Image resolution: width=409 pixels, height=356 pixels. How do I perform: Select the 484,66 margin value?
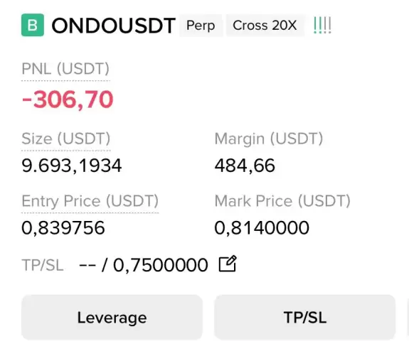pyautogui.click(x=245, y=166)
